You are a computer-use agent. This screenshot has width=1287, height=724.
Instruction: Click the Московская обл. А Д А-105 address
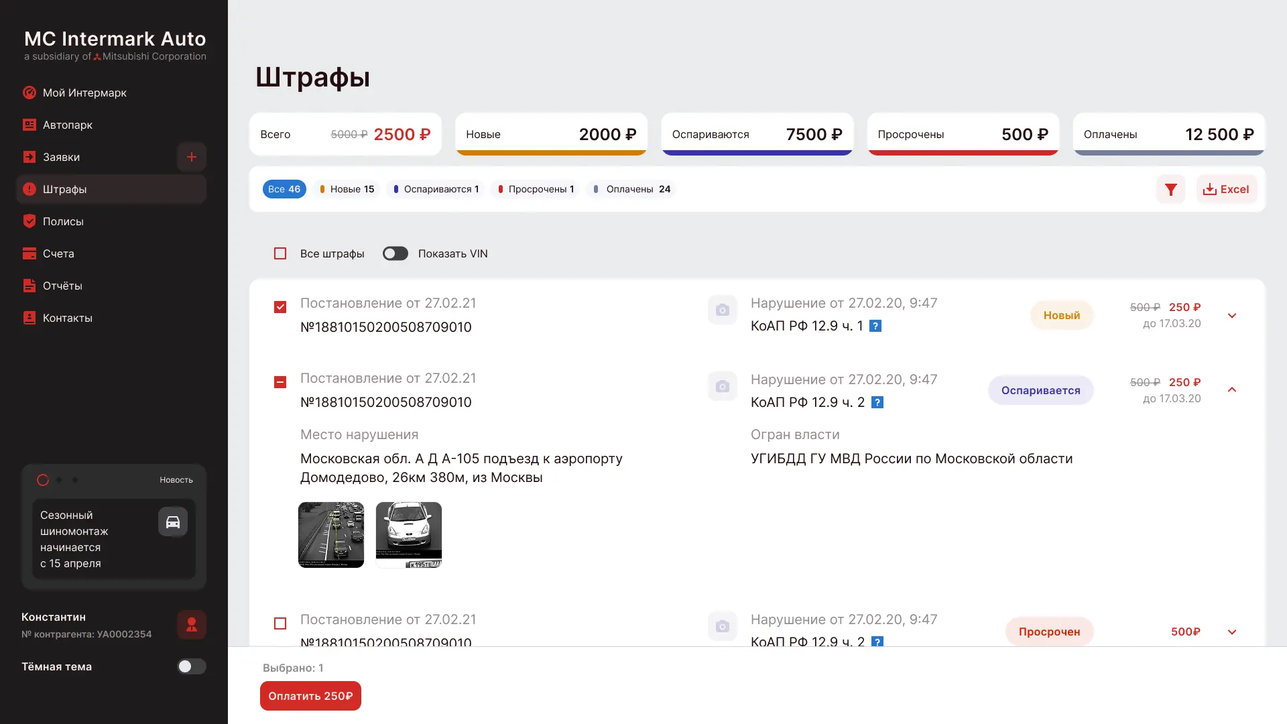(461, 468)
